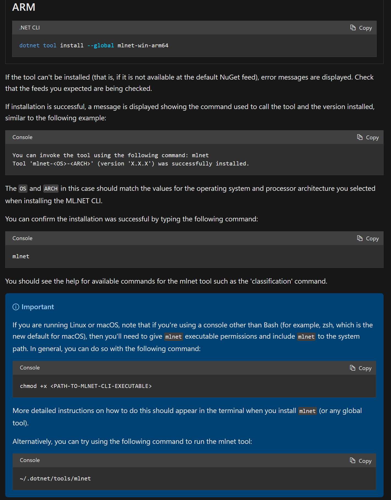This screenshot has height=500, width=391.
Task: Click the Copy icon in the chmod command block
Action: click(353, 368)
